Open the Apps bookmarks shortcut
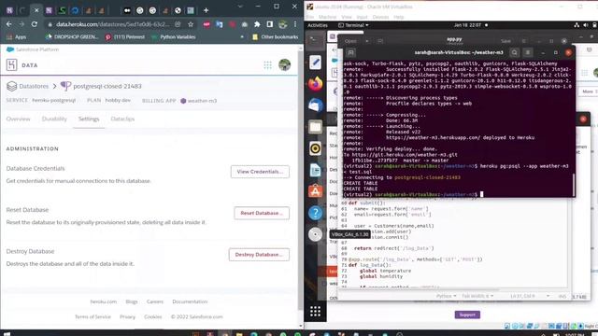598x336 pixels. pos(16,37)
